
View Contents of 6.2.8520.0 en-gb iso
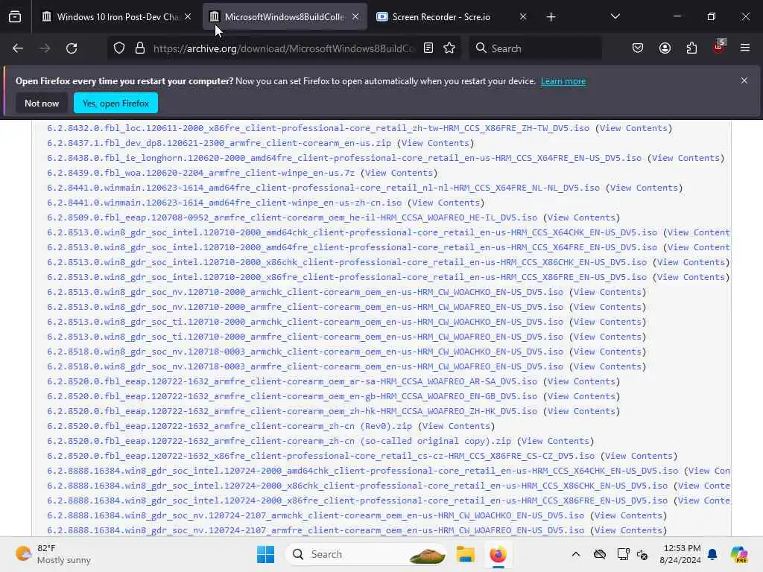(x=581, y=396)
